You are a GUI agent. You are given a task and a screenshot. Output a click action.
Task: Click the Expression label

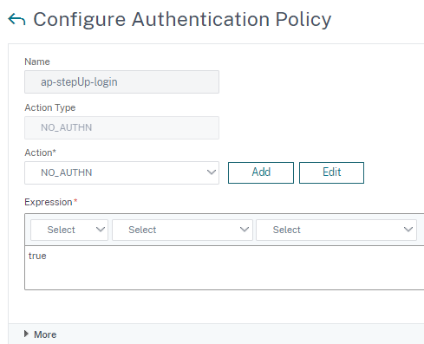point(49,202)
